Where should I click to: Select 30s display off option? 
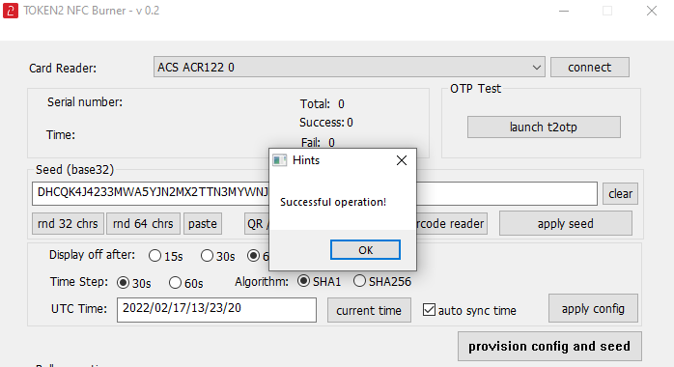coord(208,256)
